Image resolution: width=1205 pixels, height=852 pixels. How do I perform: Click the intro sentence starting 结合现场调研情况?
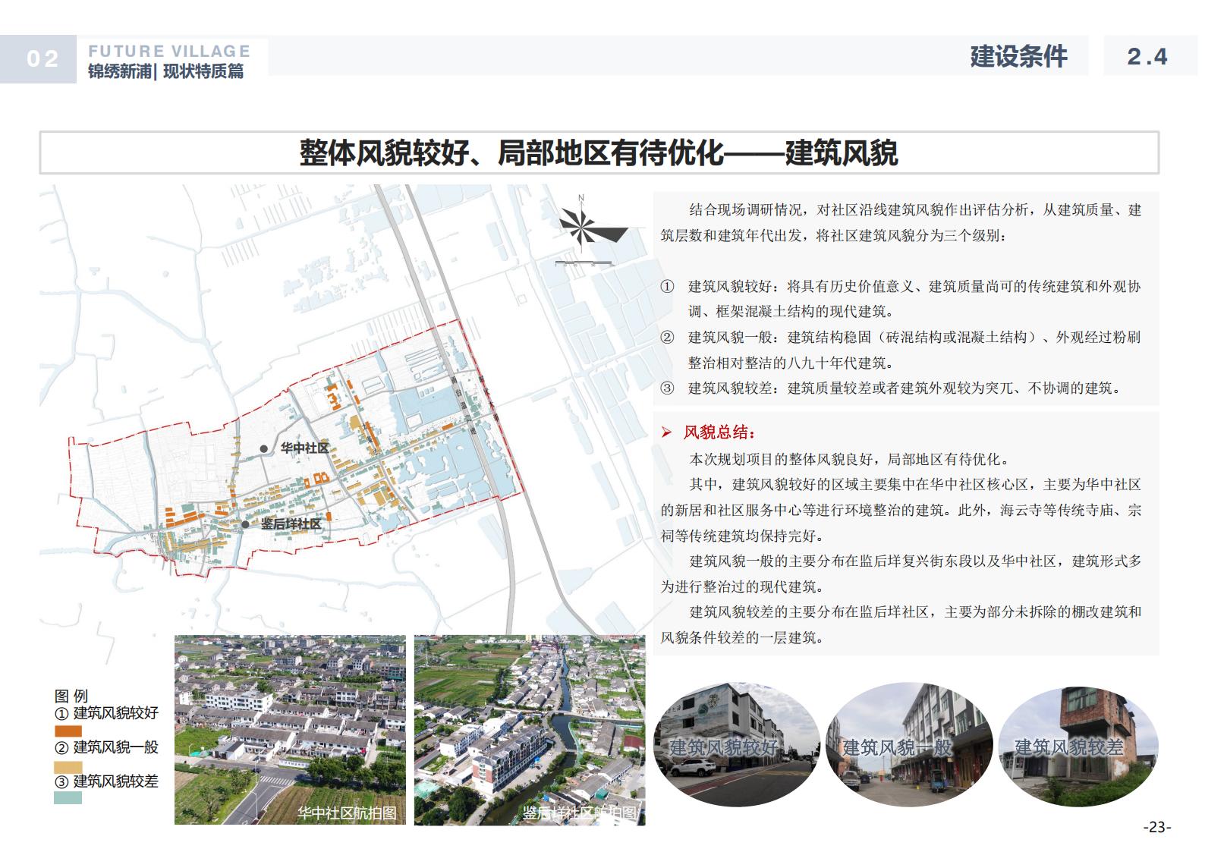coord(901,223)
